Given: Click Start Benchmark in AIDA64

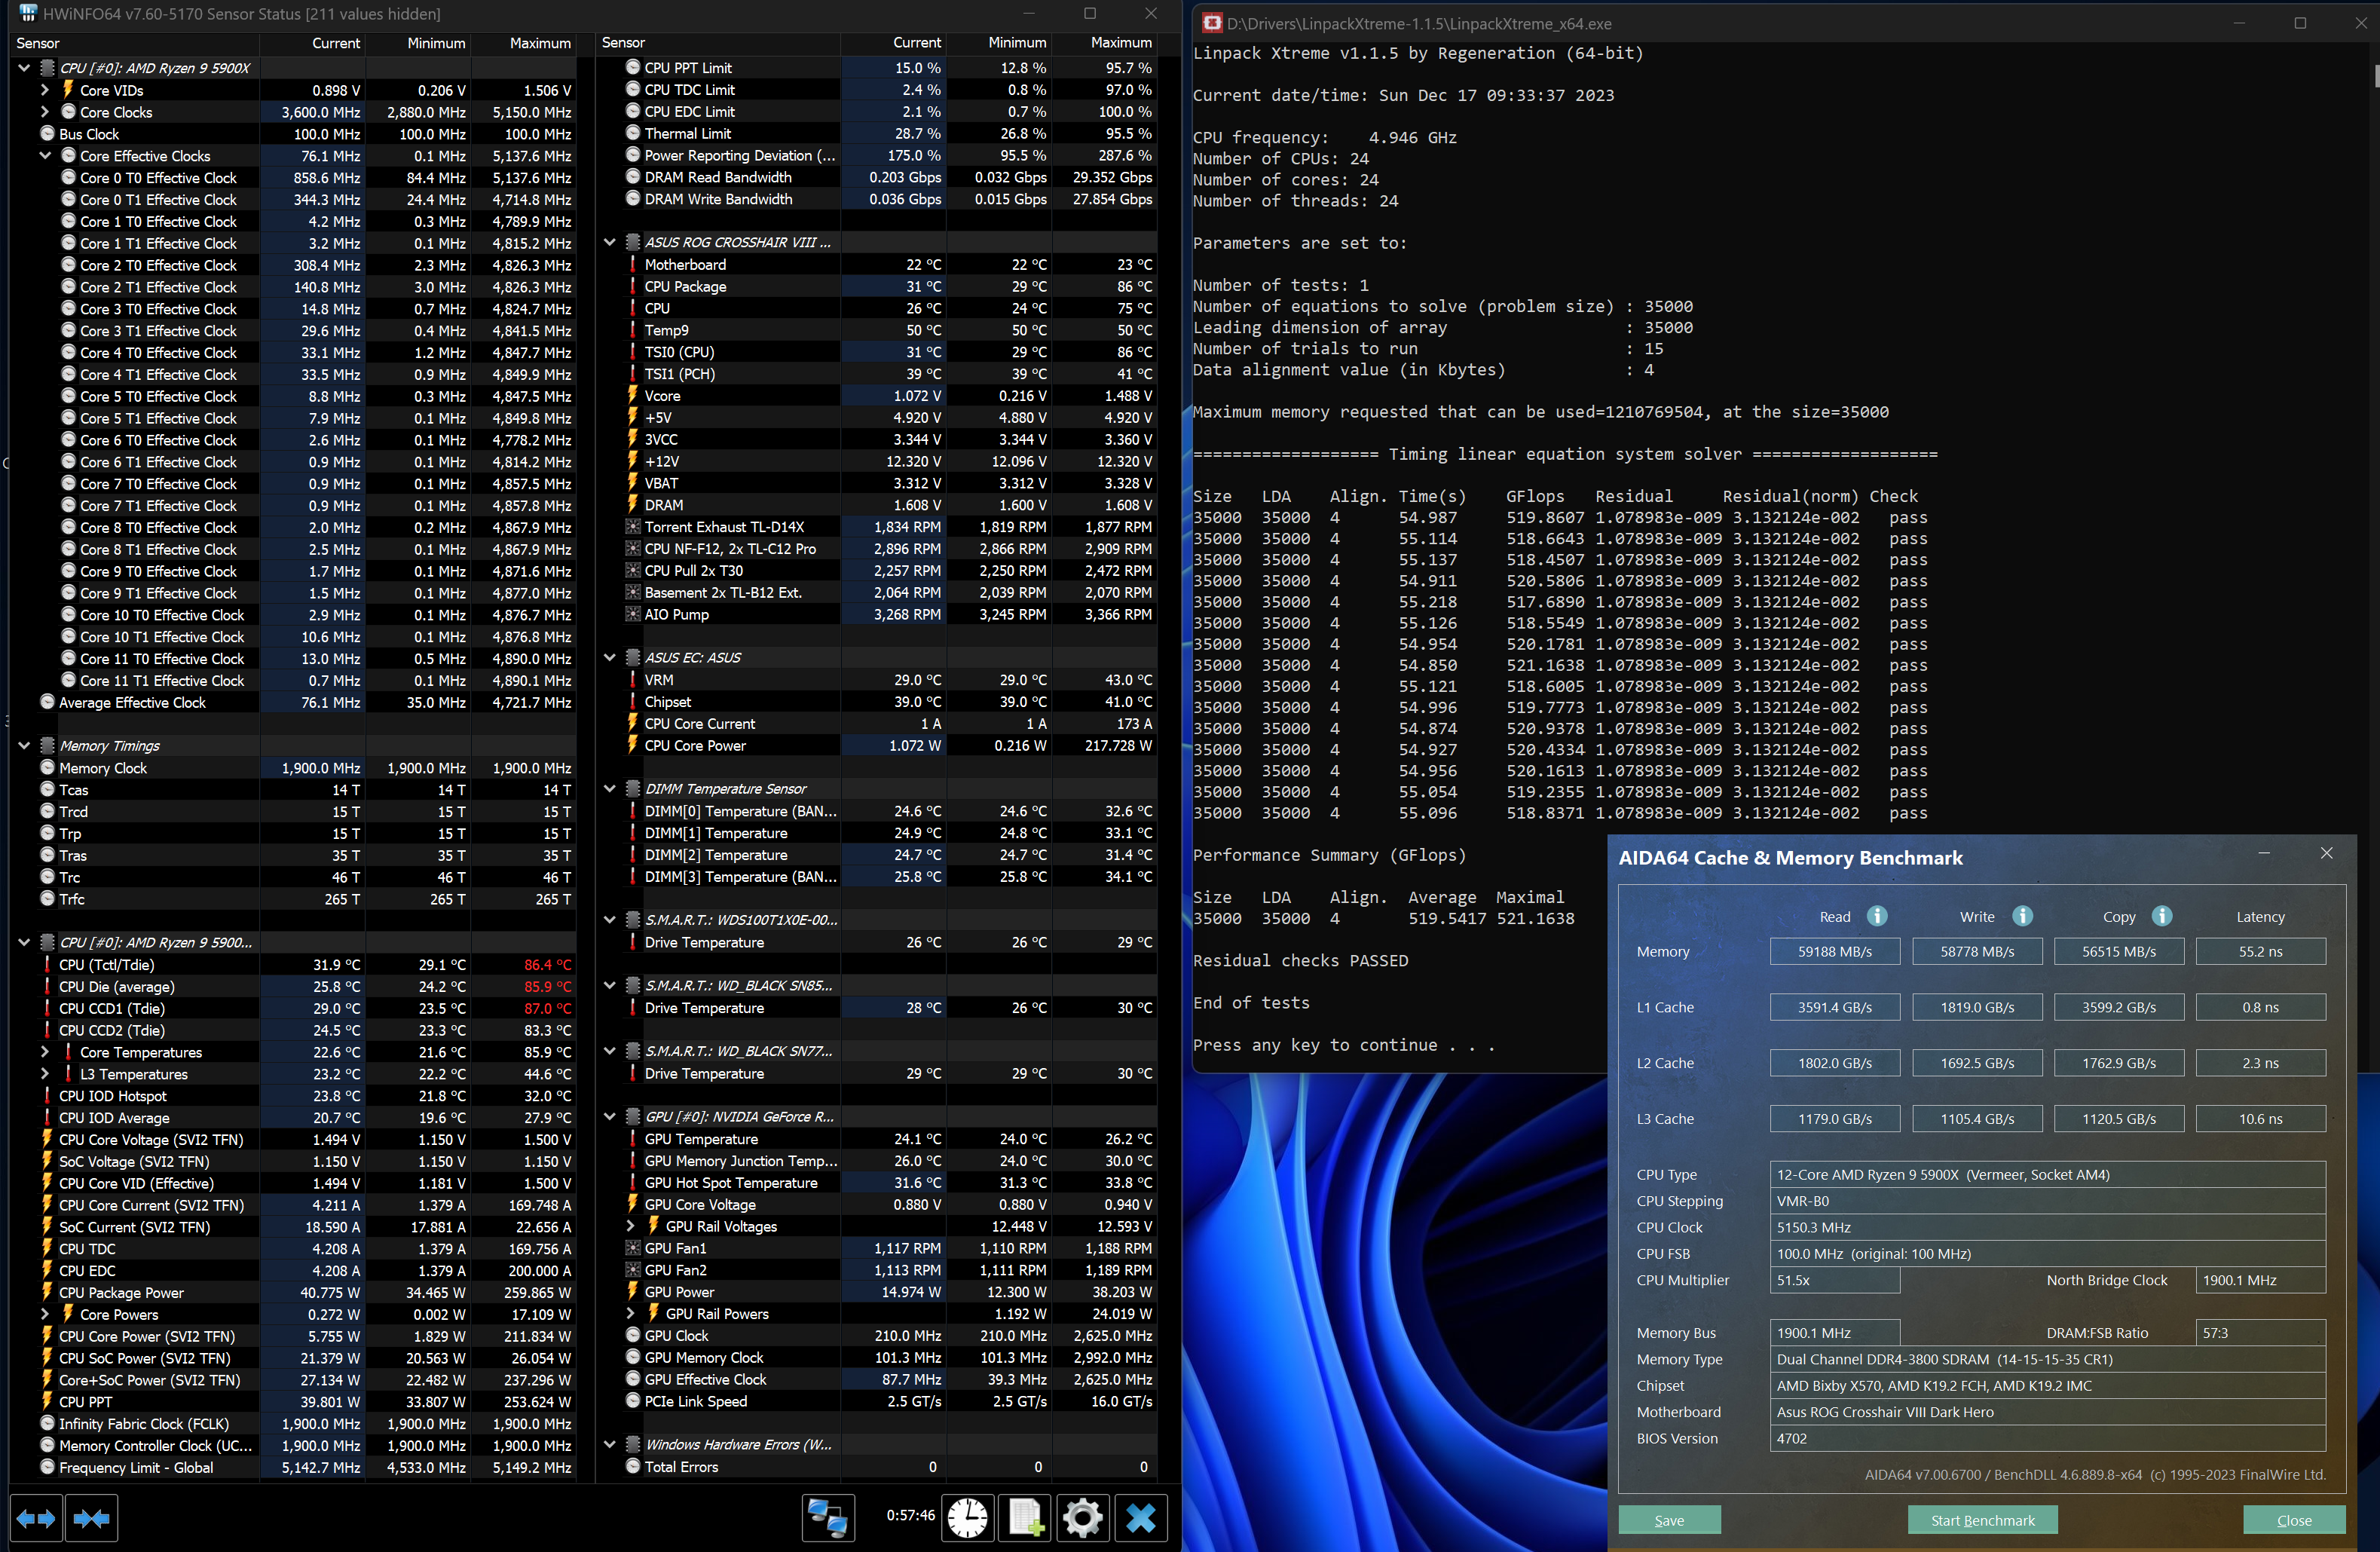Looking at the screenshot, I should (x=1982, y=1520).
